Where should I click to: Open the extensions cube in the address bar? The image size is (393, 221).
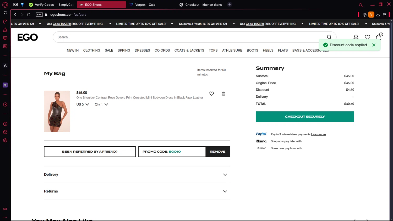pos(364,15)
